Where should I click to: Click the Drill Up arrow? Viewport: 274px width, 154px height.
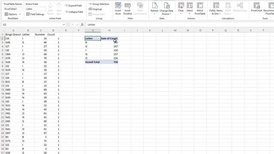[59, 6]
